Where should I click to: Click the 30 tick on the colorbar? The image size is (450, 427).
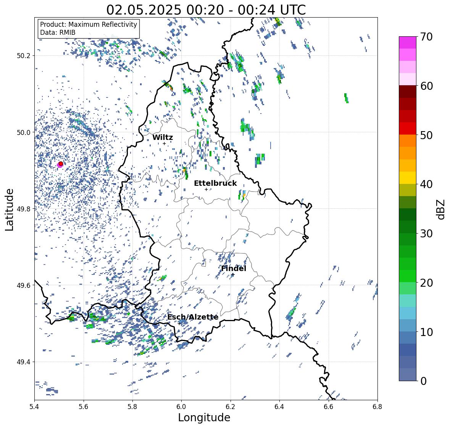[426, 233]
